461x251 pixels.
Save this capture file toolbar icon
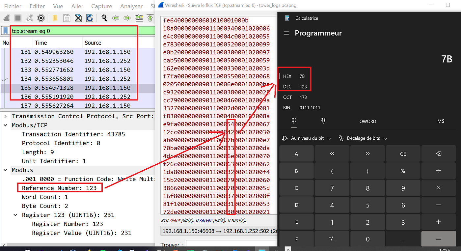pos(67,18)
